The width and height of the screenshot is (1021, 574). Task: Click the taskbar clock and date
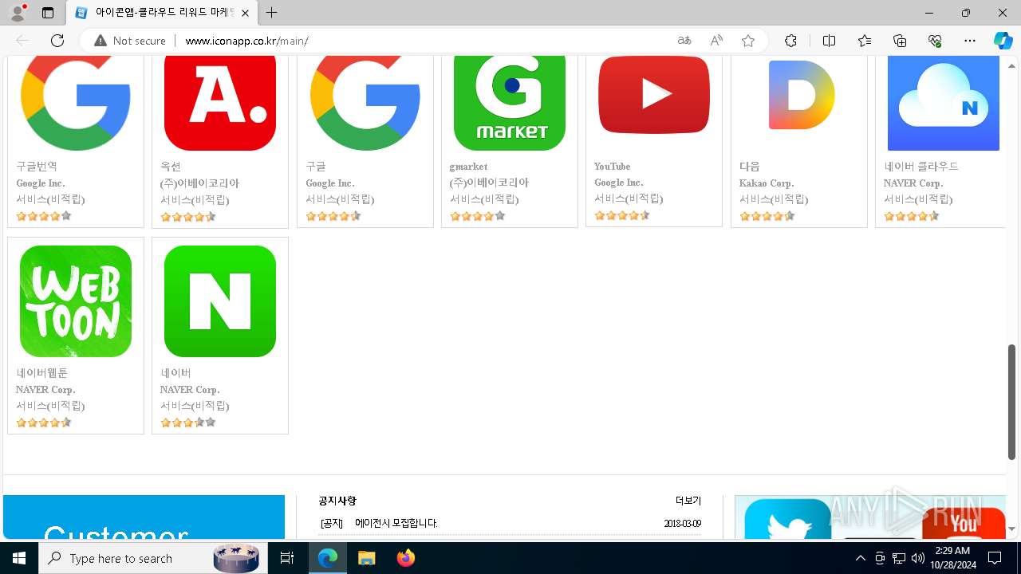pyautogui.click(x=952, y=558)
